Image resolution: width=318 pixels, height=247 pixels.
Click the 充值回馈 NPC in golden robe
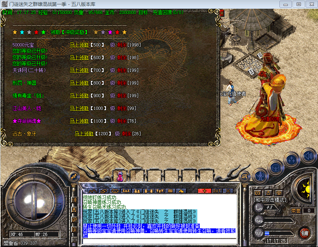269,97
